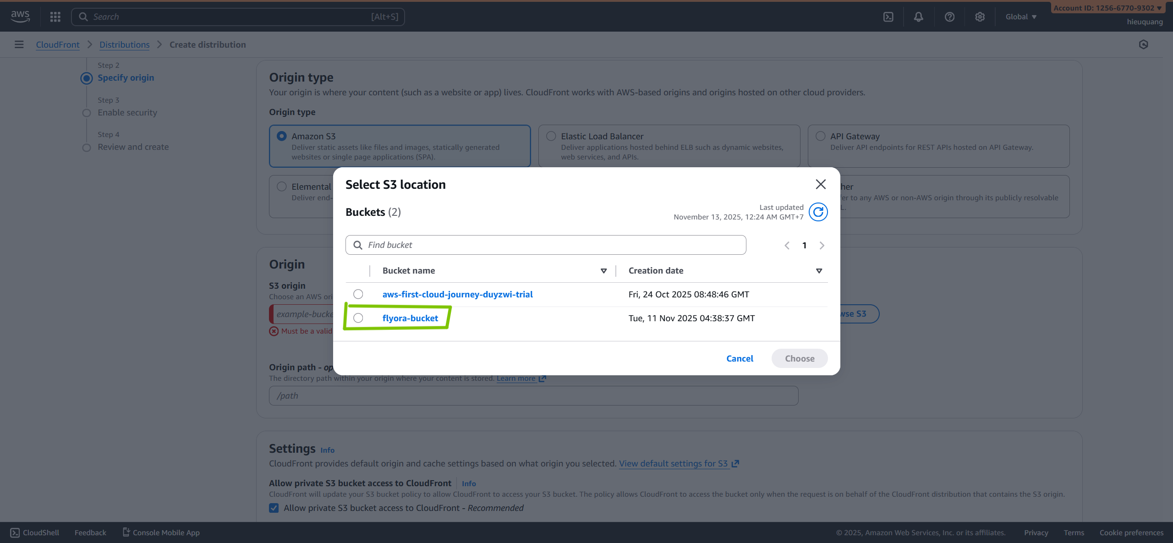Open the notifications bell
1173x543 pixels.
pyautogui.click(x=918, y=17)
